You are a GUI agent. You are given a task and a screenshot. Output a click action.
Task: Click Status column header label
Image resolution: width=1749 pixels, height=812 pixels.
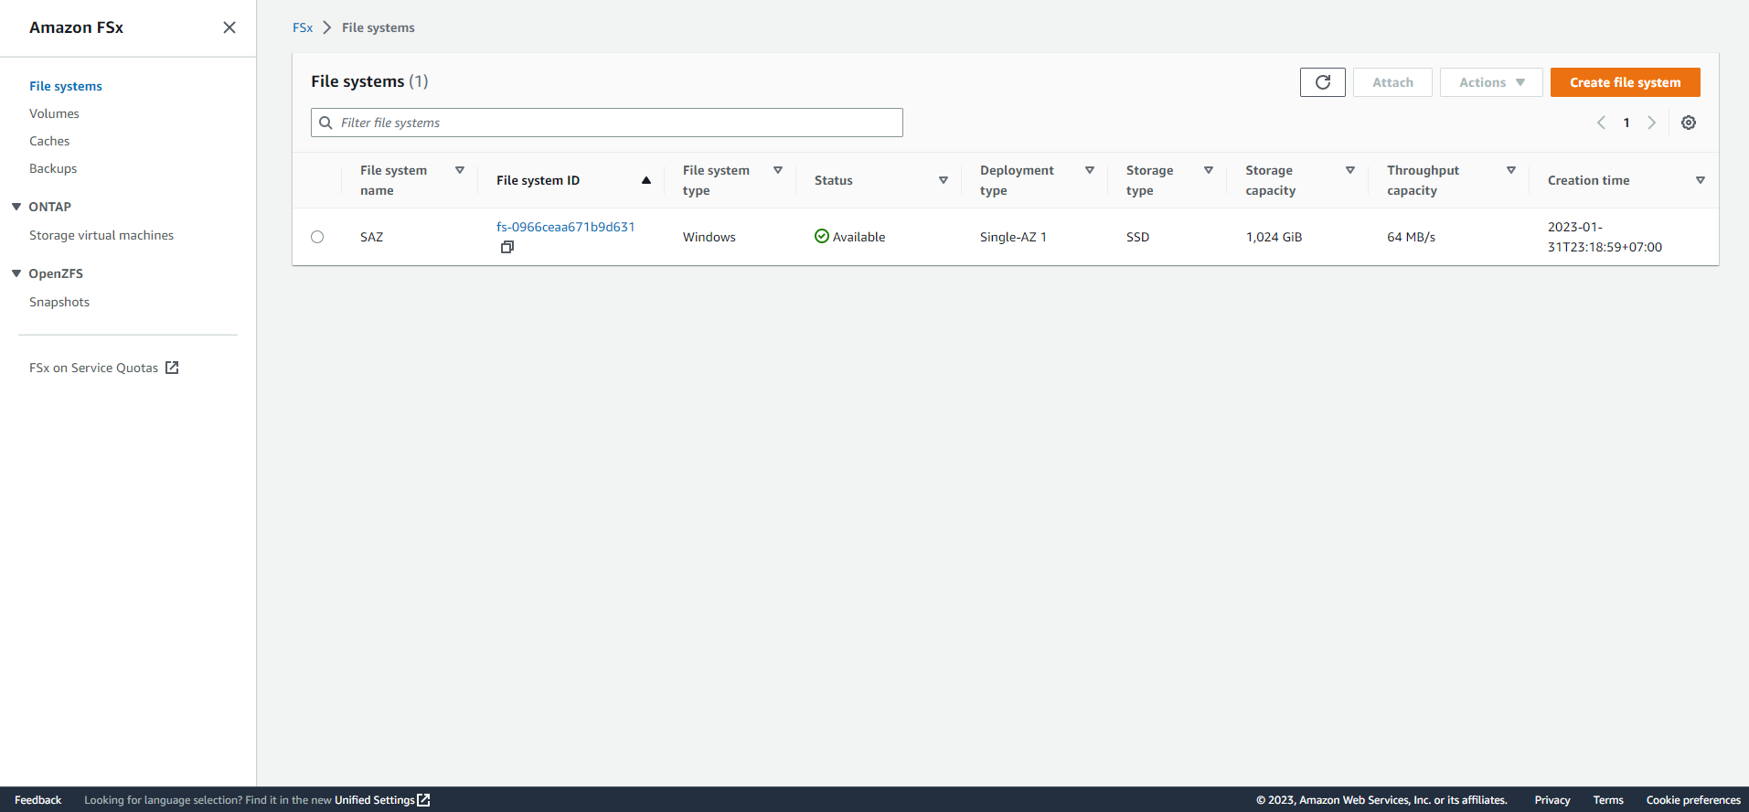833,180
